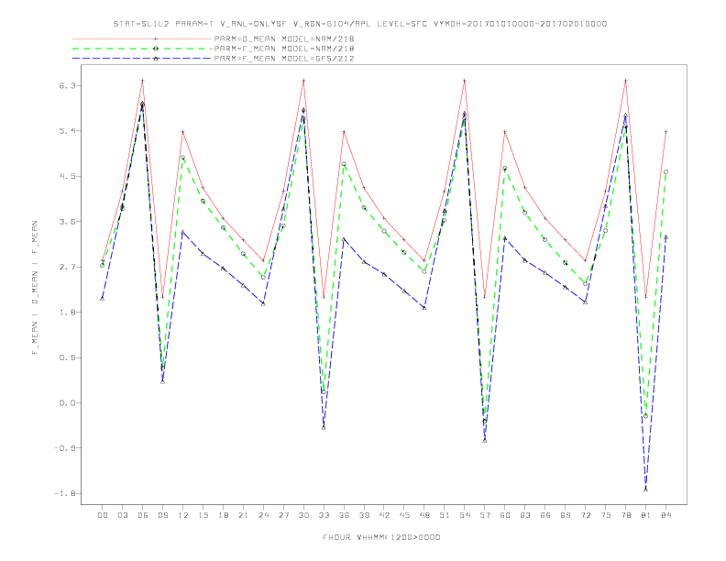Click x-axis tick label 12
This screenshot has height=561, width=726.
(x=183, y=515)
